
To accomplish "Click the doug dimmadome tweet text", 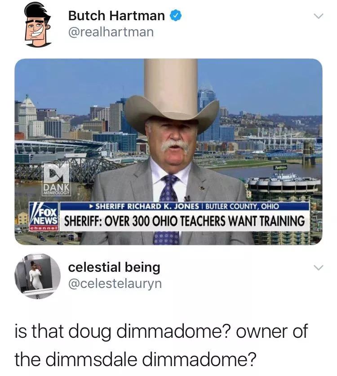I will tap(161, 345).
